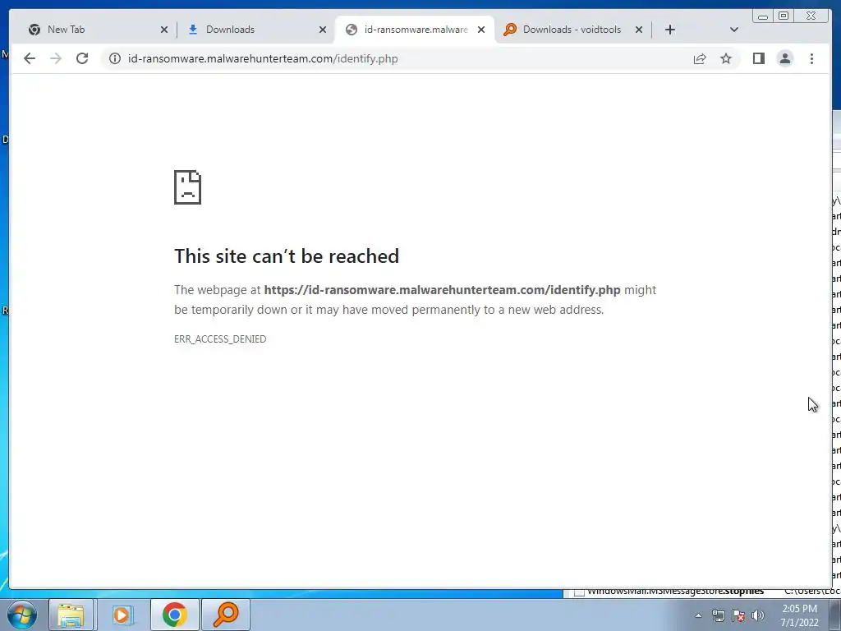Switch to Downloads - voidtools tab
The width and height of the screenshot is (841, 631).
point(572,30)
